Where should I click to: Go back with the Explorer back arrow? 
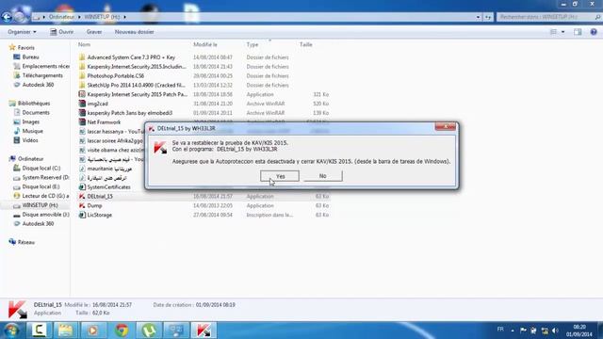coord(7,17)
